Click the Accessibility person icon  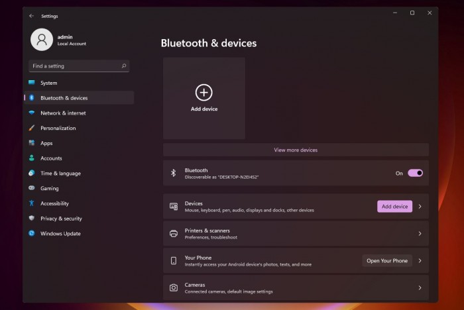point(31,203)
